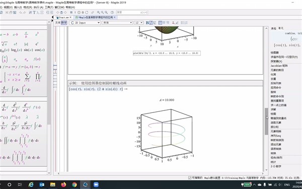302x189 pixels.
Task: Select 组合/排列 in context panel
Action: (x=276, y=158)
